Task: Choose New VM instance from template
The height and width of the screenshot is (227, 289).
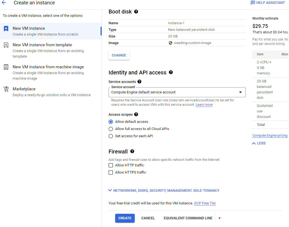Action: [51, 50]
